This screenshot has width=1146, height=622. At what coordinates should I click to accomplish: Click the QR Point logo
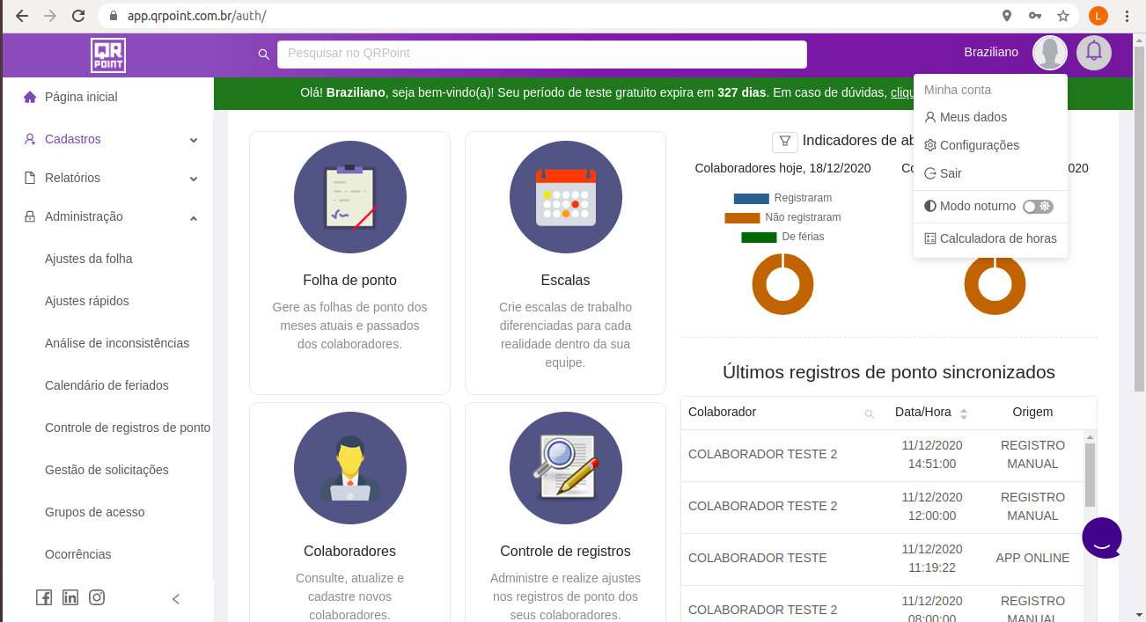point(108,55)
